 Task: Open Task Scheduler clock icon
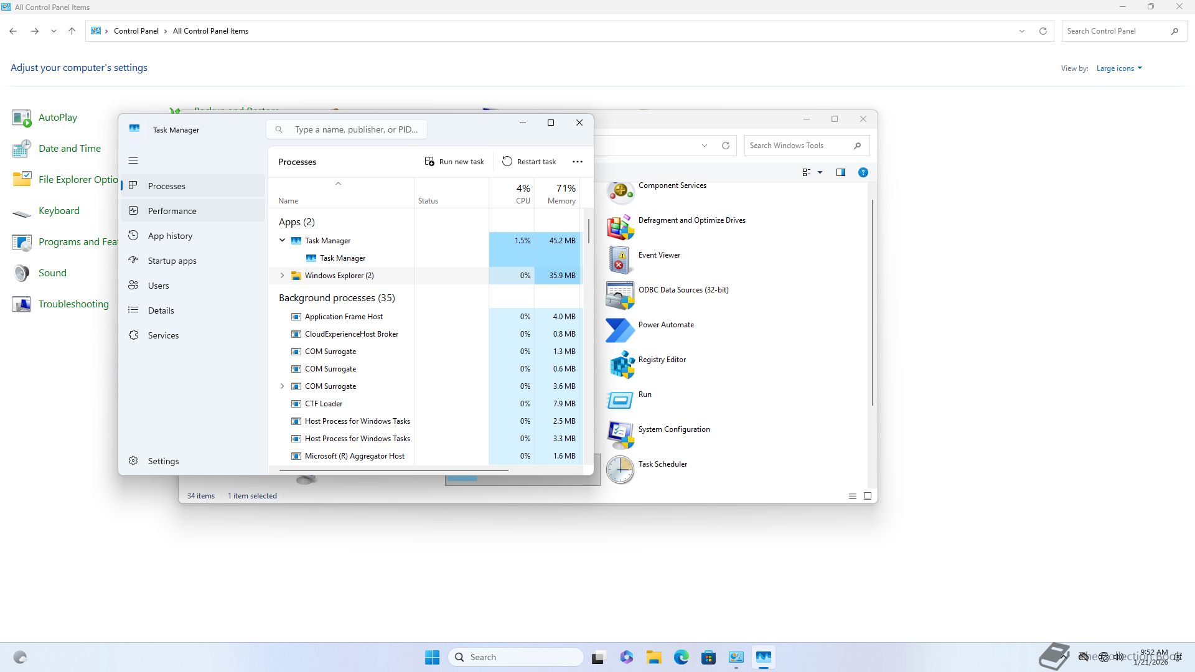[x=620, y=469]
